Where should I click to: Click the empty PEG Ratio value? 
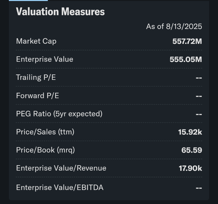(x=199, y=114)
